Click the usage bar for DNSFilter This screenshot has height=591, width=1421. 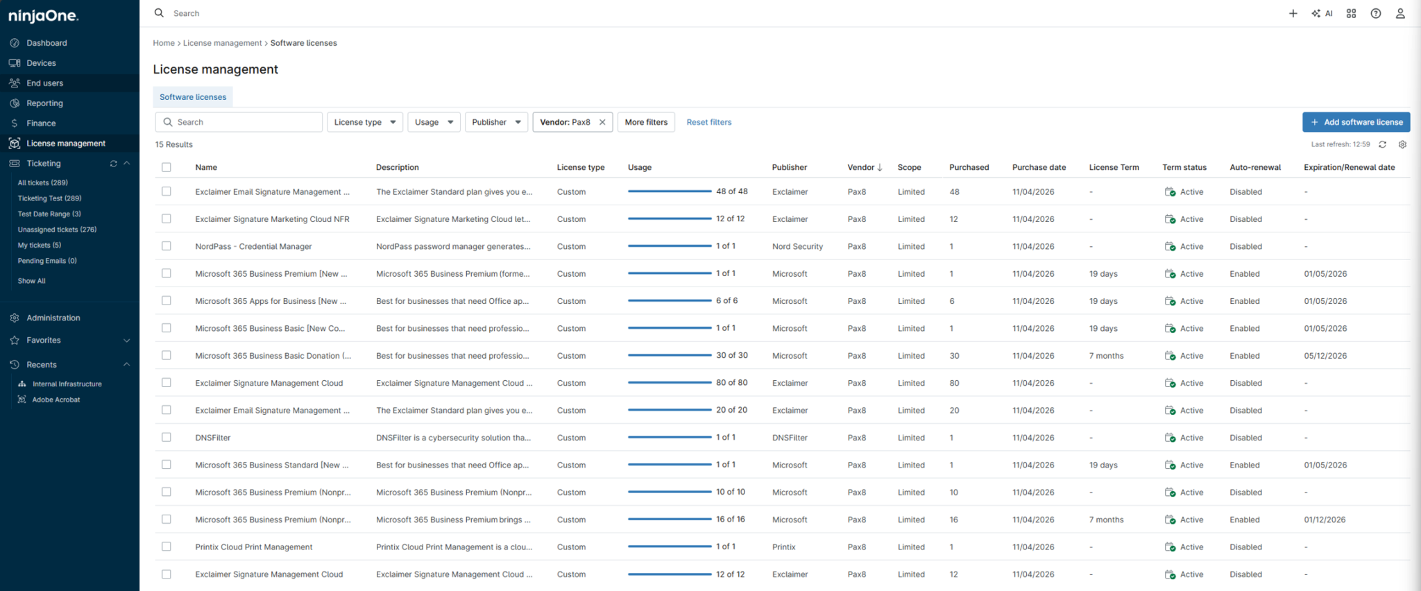[670, 437]
